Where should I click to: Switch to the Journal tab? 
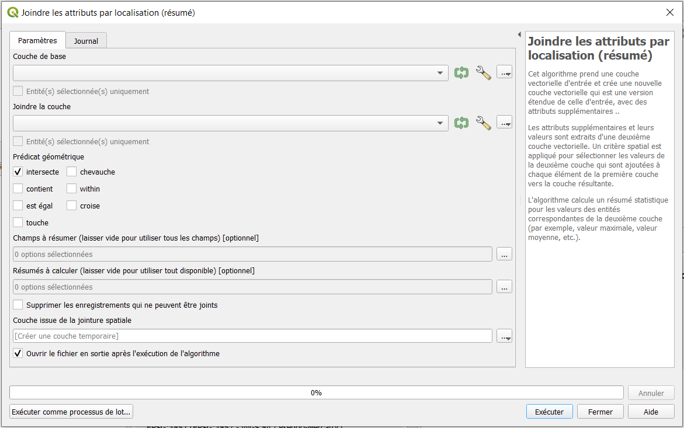(x=86, y=41)
